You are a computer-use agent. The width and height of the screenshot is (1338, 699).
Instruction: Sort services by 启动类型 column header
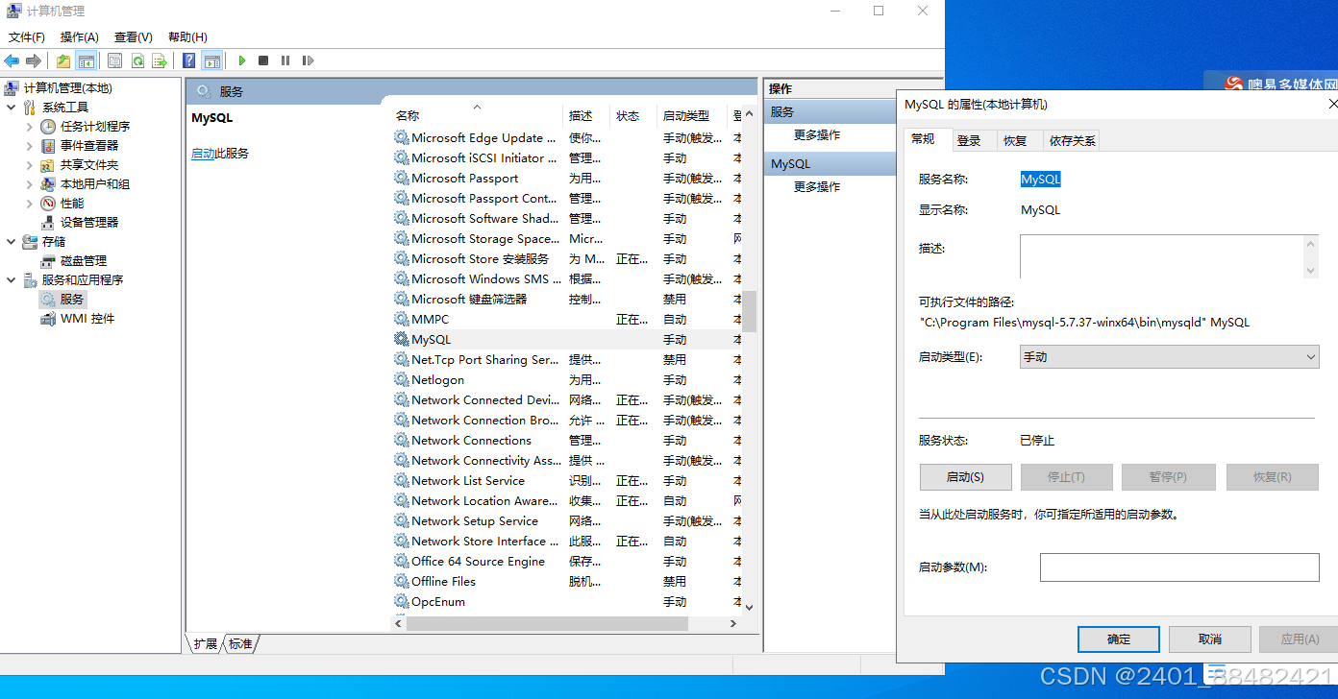[x=693, y=115]
